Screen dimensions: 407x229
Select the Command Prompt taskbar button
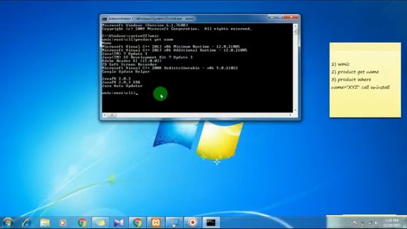point(210,223)
